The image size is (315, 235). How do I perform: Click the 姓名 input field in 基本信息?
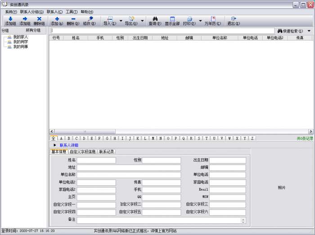(96, 160)
